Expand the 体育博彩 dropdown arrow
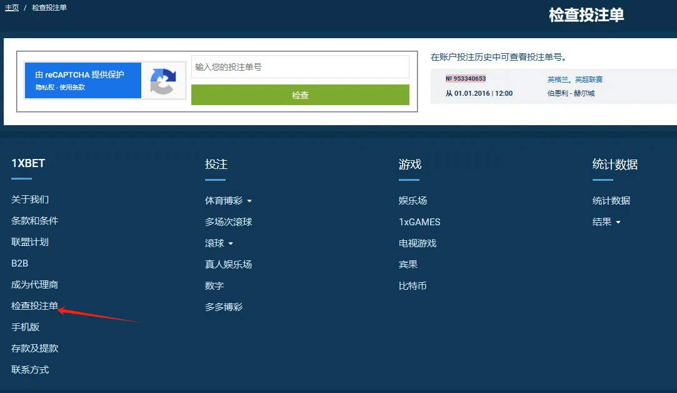The image size is (677, 393). click(x=249, y=201)
